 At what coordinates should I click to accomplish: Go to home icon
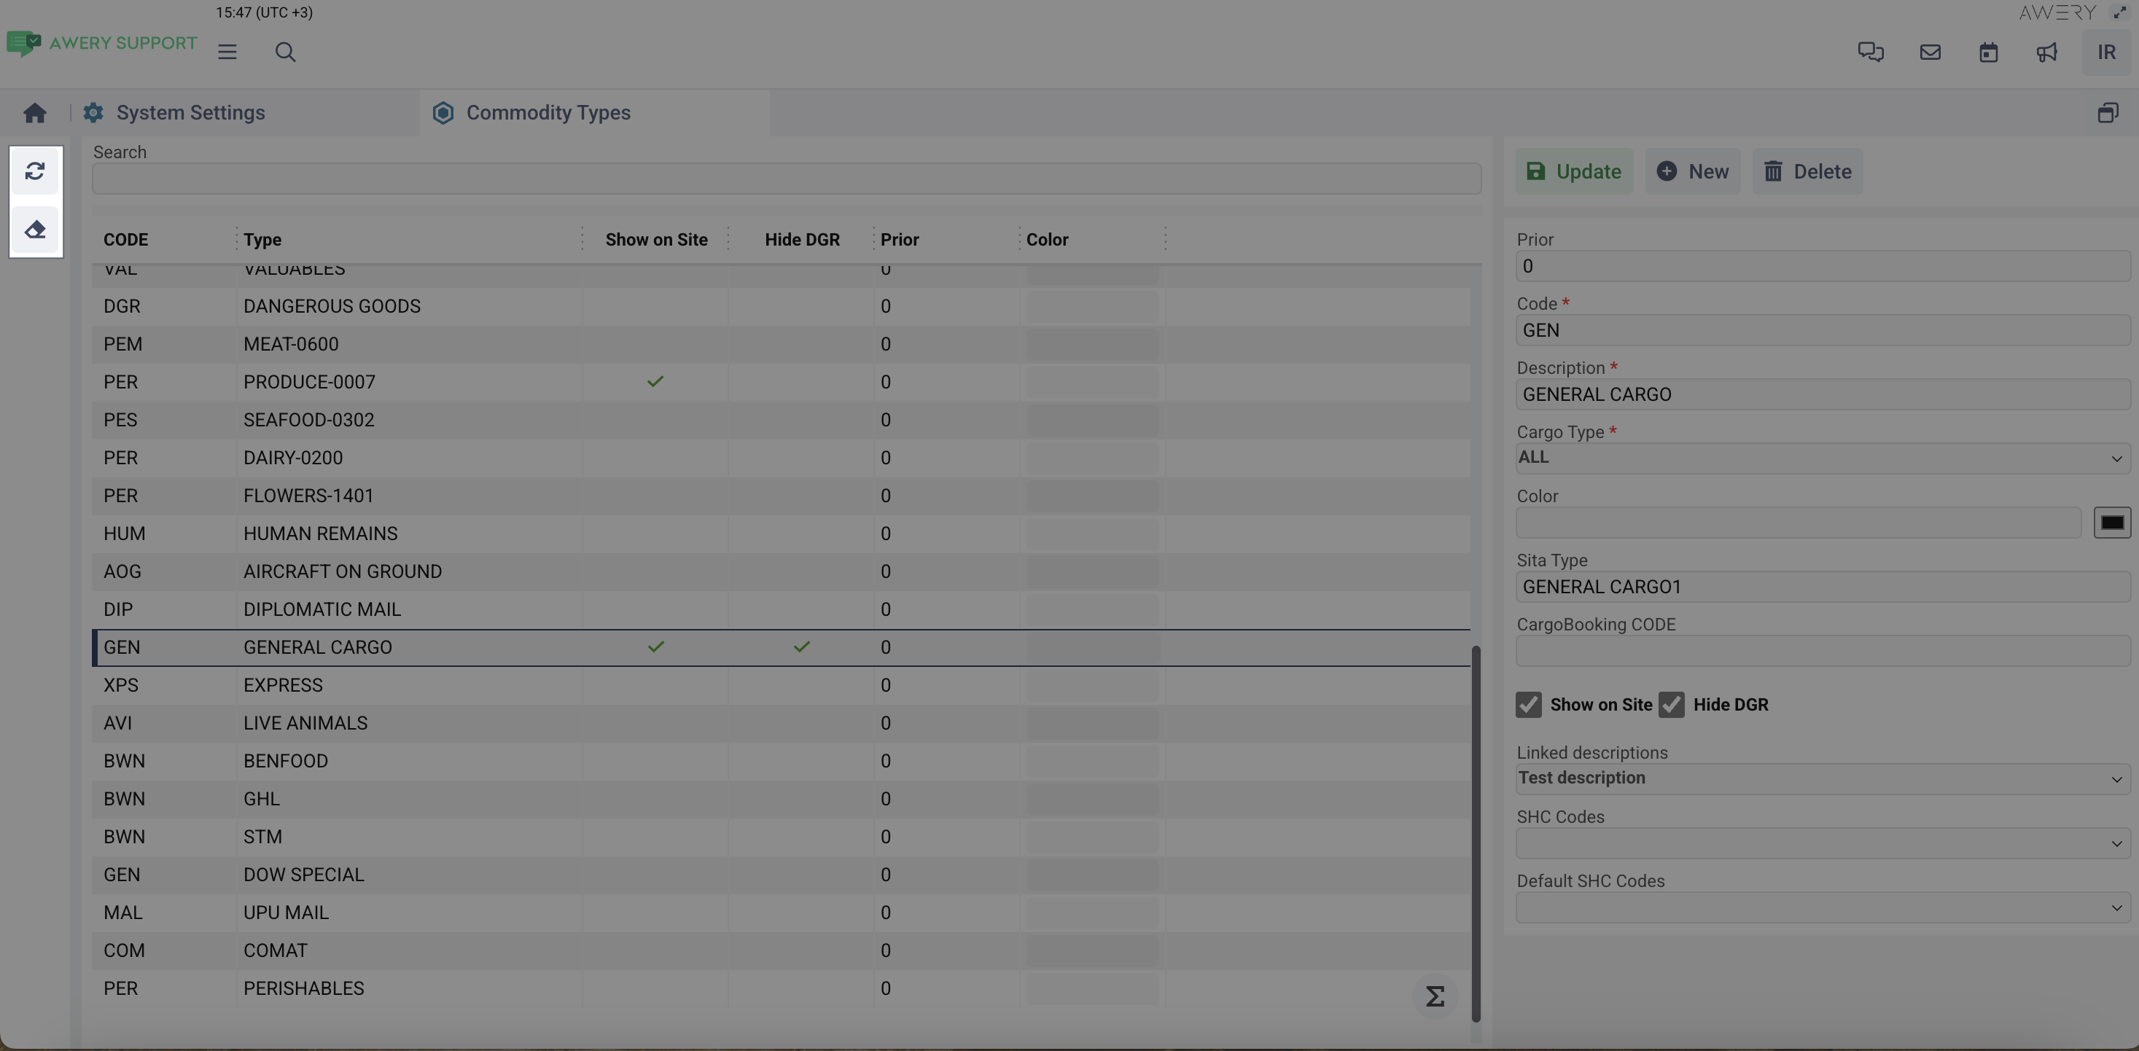[x=35, y=113]
